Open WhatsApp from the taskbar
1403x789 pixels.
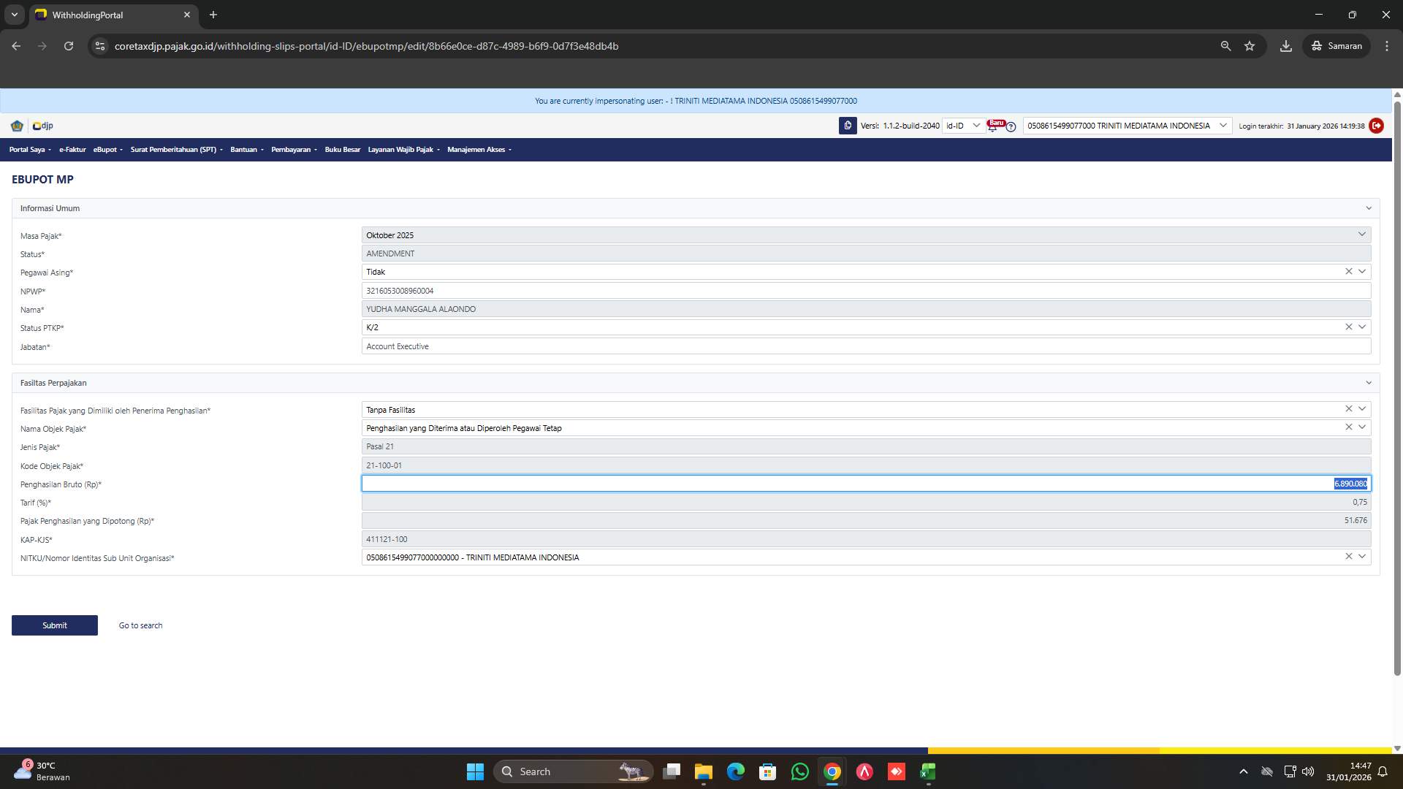click(x=799, y=771)
